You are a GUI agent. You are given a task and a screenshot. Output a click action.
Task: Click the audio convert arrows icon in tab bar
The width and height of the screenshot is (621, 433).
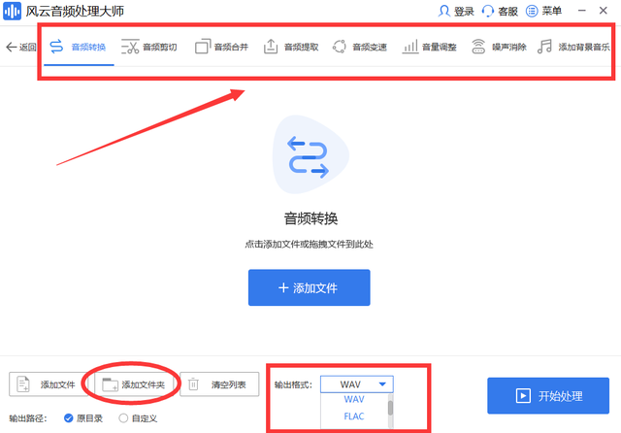pyautogui.click(x=56, y=47)
